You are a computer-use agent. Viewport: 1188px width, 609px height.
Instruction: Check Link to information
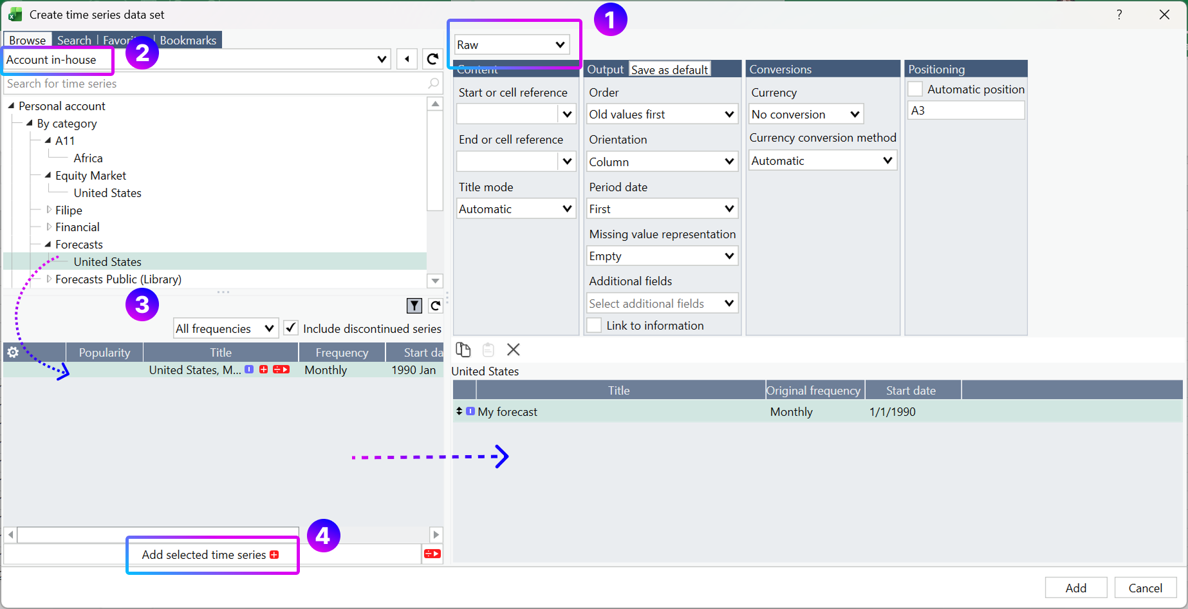[595, 325]
